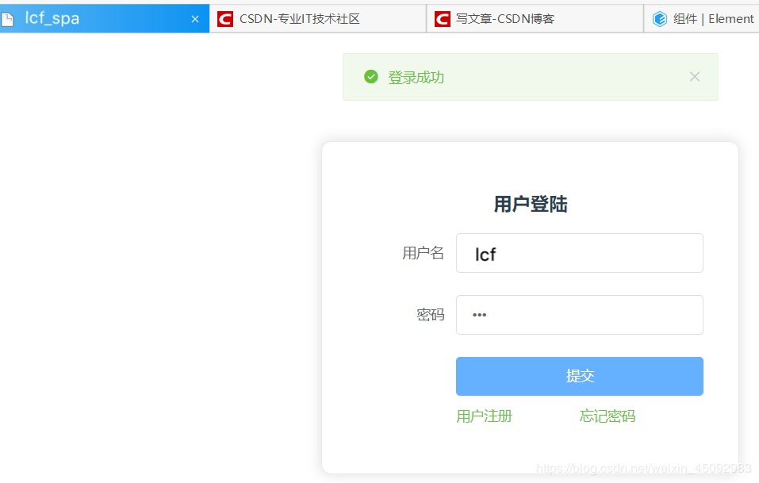Image resolution: width=759 pixels, height=483 pixels.
Task: Click the CSDN icon on the 写文章 tab
Action: pyautogui.click(x=442, y=18)
